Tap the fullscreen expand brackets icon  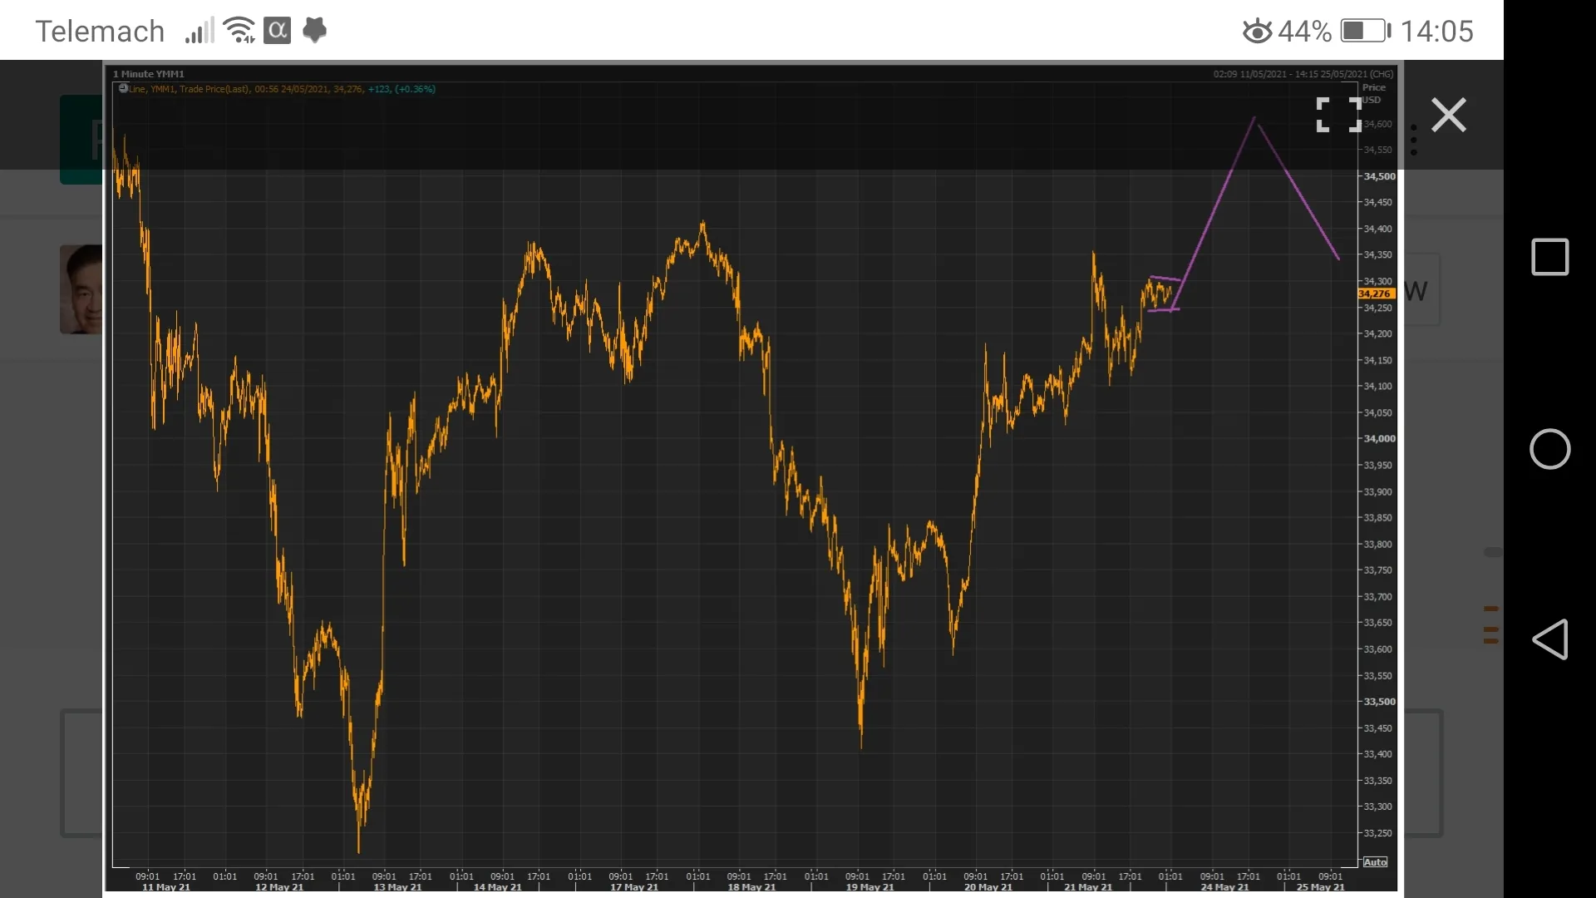pos(1338,115)
